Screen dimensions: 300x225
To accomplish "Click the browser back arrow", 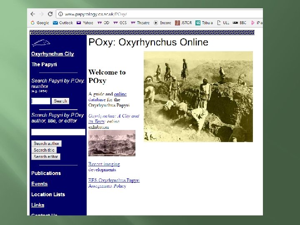I will click(33, 14).
